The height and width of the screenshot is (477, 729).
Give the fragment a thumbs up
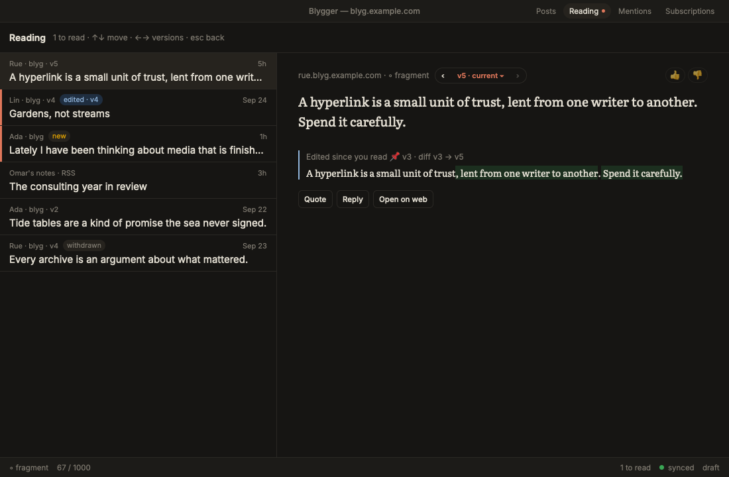click(675, 76)
